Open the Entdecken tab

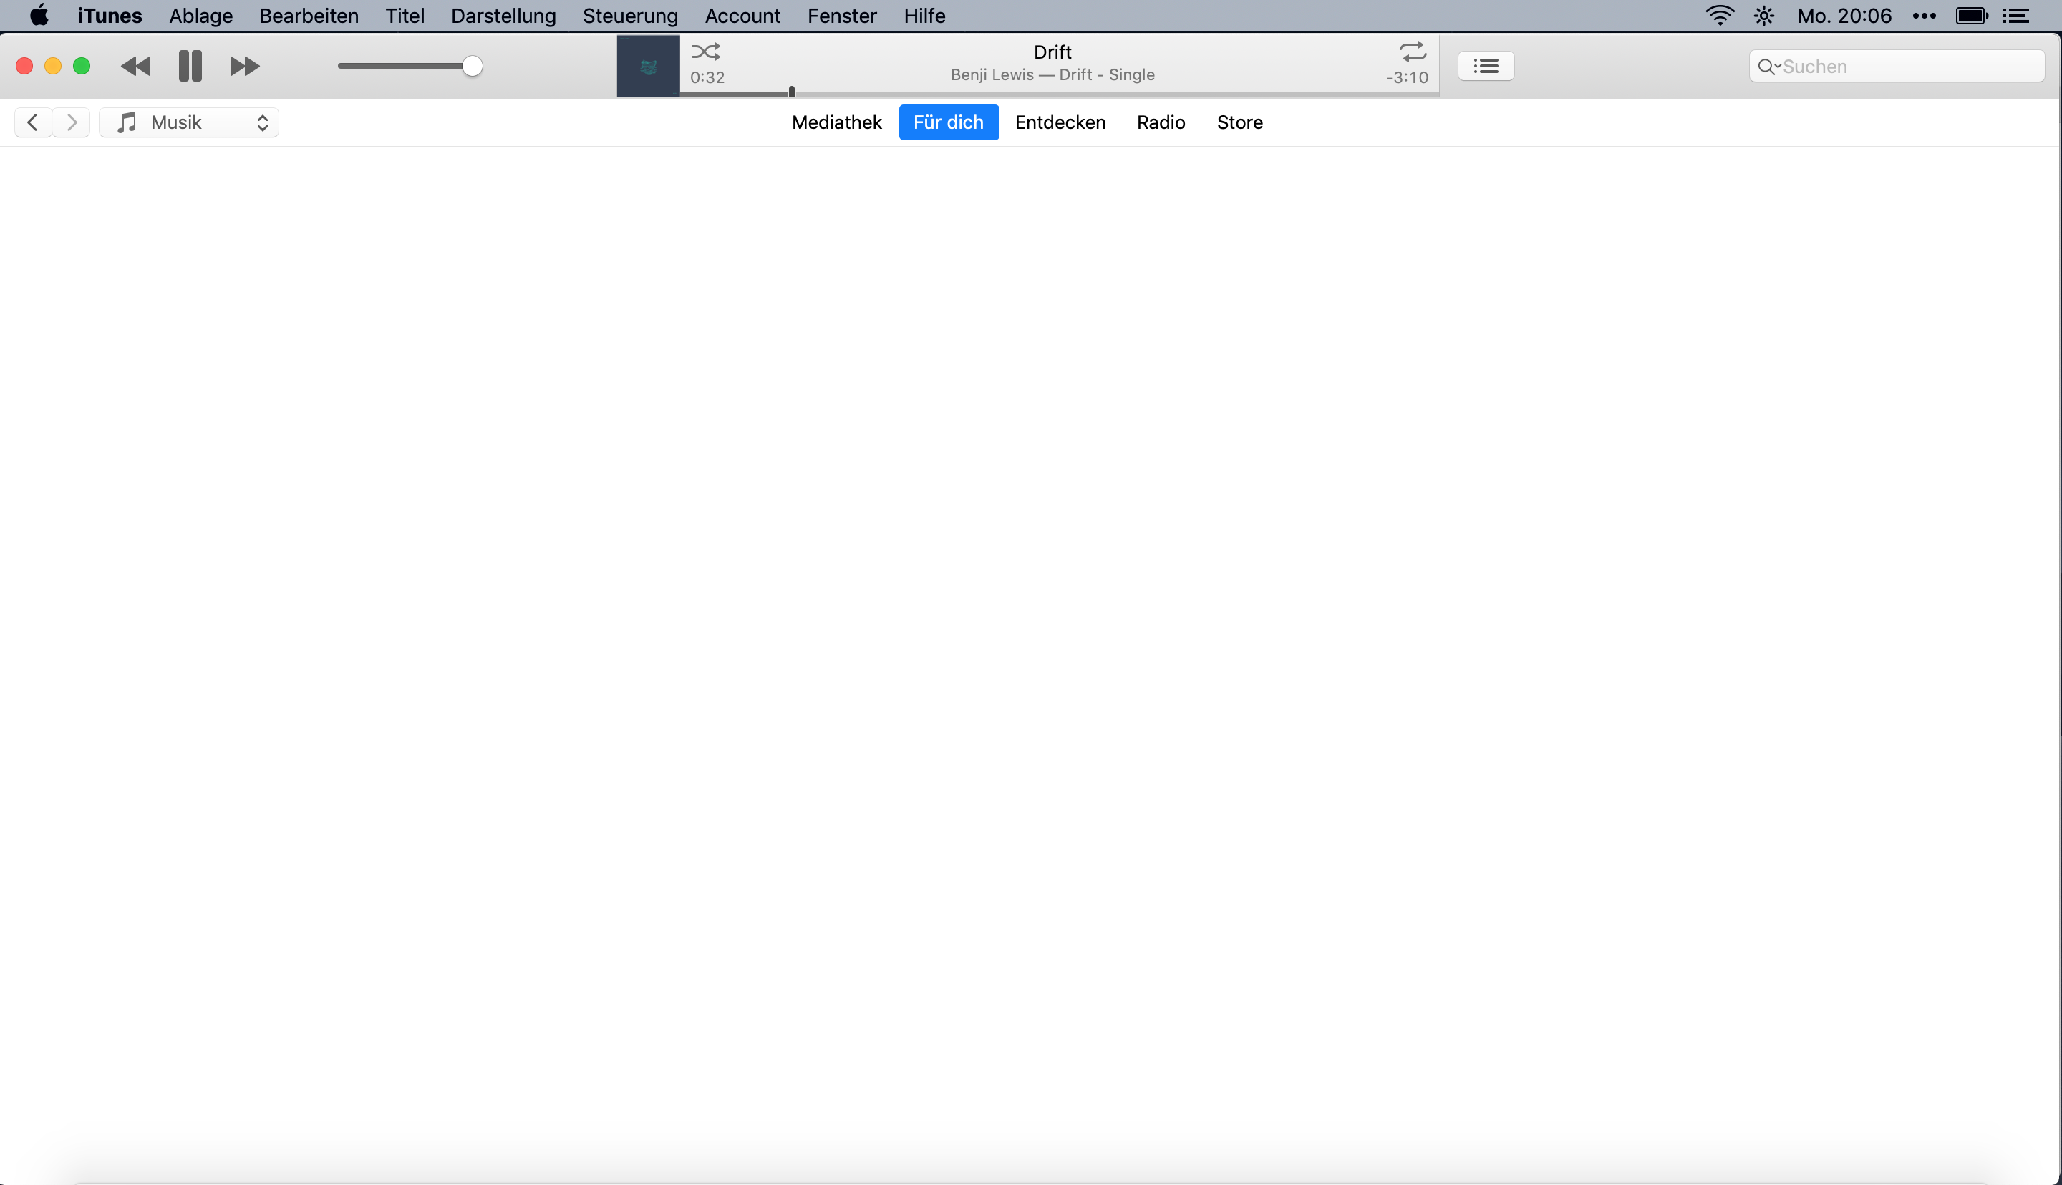[1060, 122]
